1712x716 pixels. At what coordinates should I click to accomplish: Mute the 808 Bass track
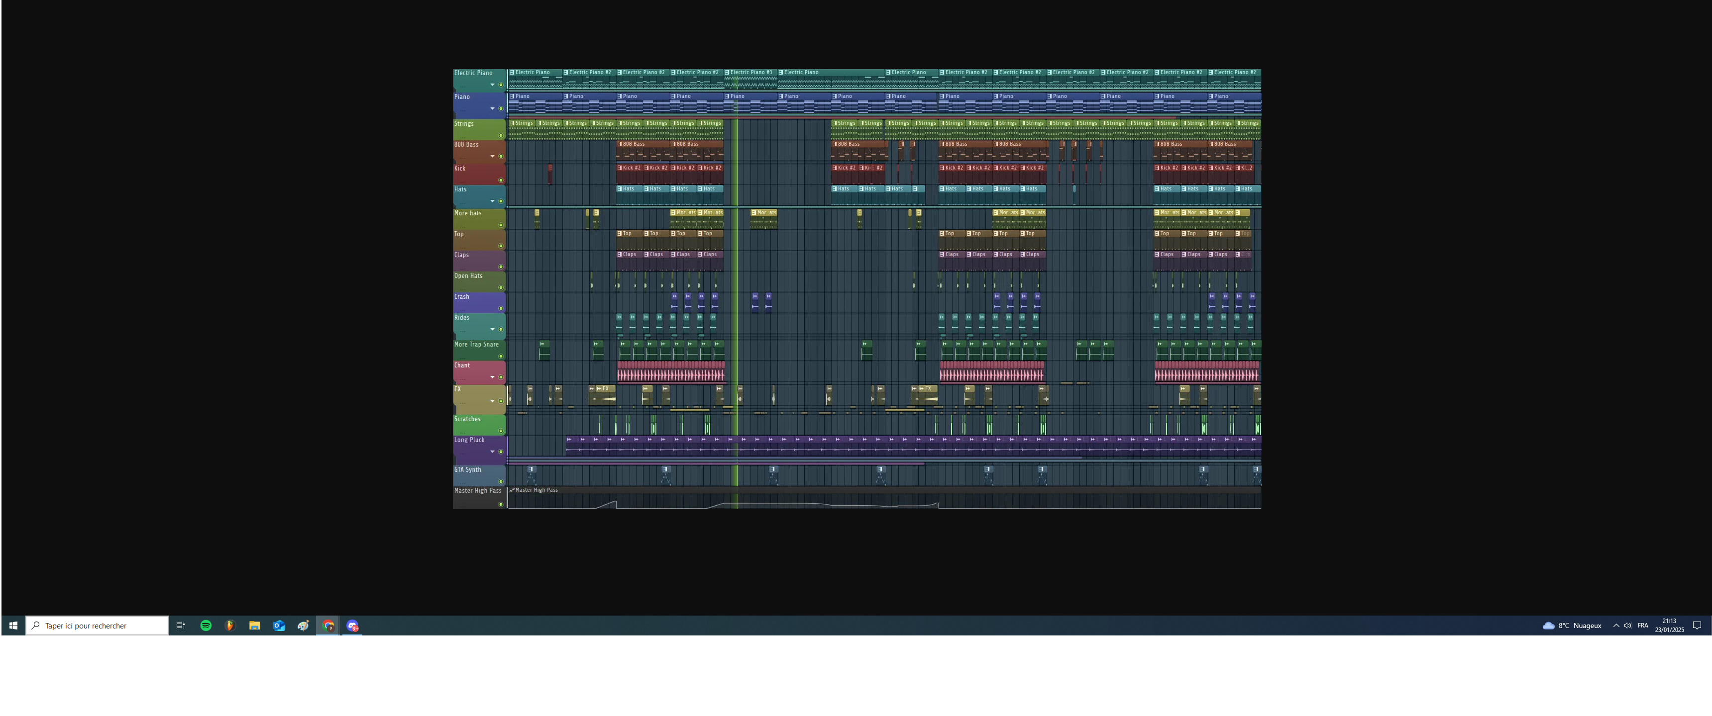pos(501,157)
